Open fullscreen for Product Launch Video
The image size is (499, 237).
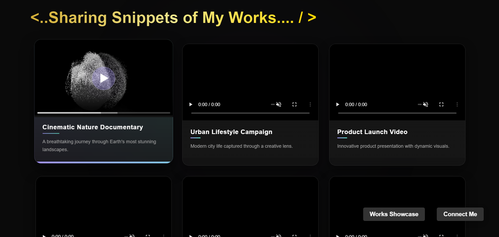(x=441, y=105)
